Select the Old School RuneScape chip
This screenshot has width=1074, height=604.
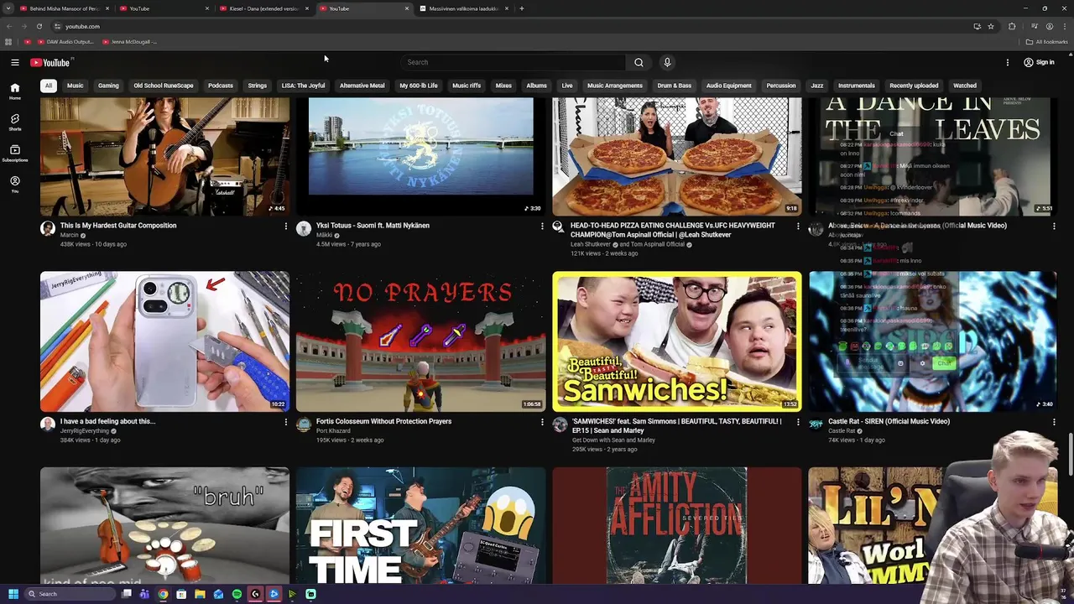(164, 86)
